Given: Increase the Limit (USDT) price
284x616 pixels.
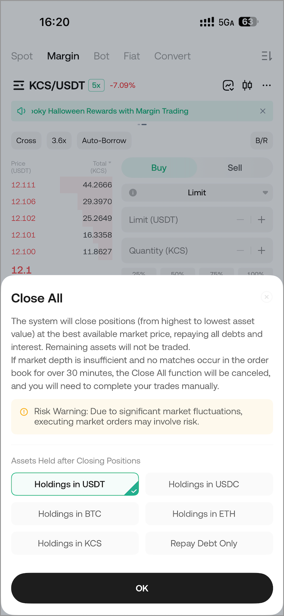Looking at the screenshot, I should click(x=261, y=220).
